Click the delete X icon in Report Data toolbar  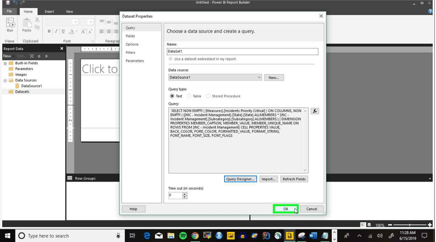coord(32,56)
